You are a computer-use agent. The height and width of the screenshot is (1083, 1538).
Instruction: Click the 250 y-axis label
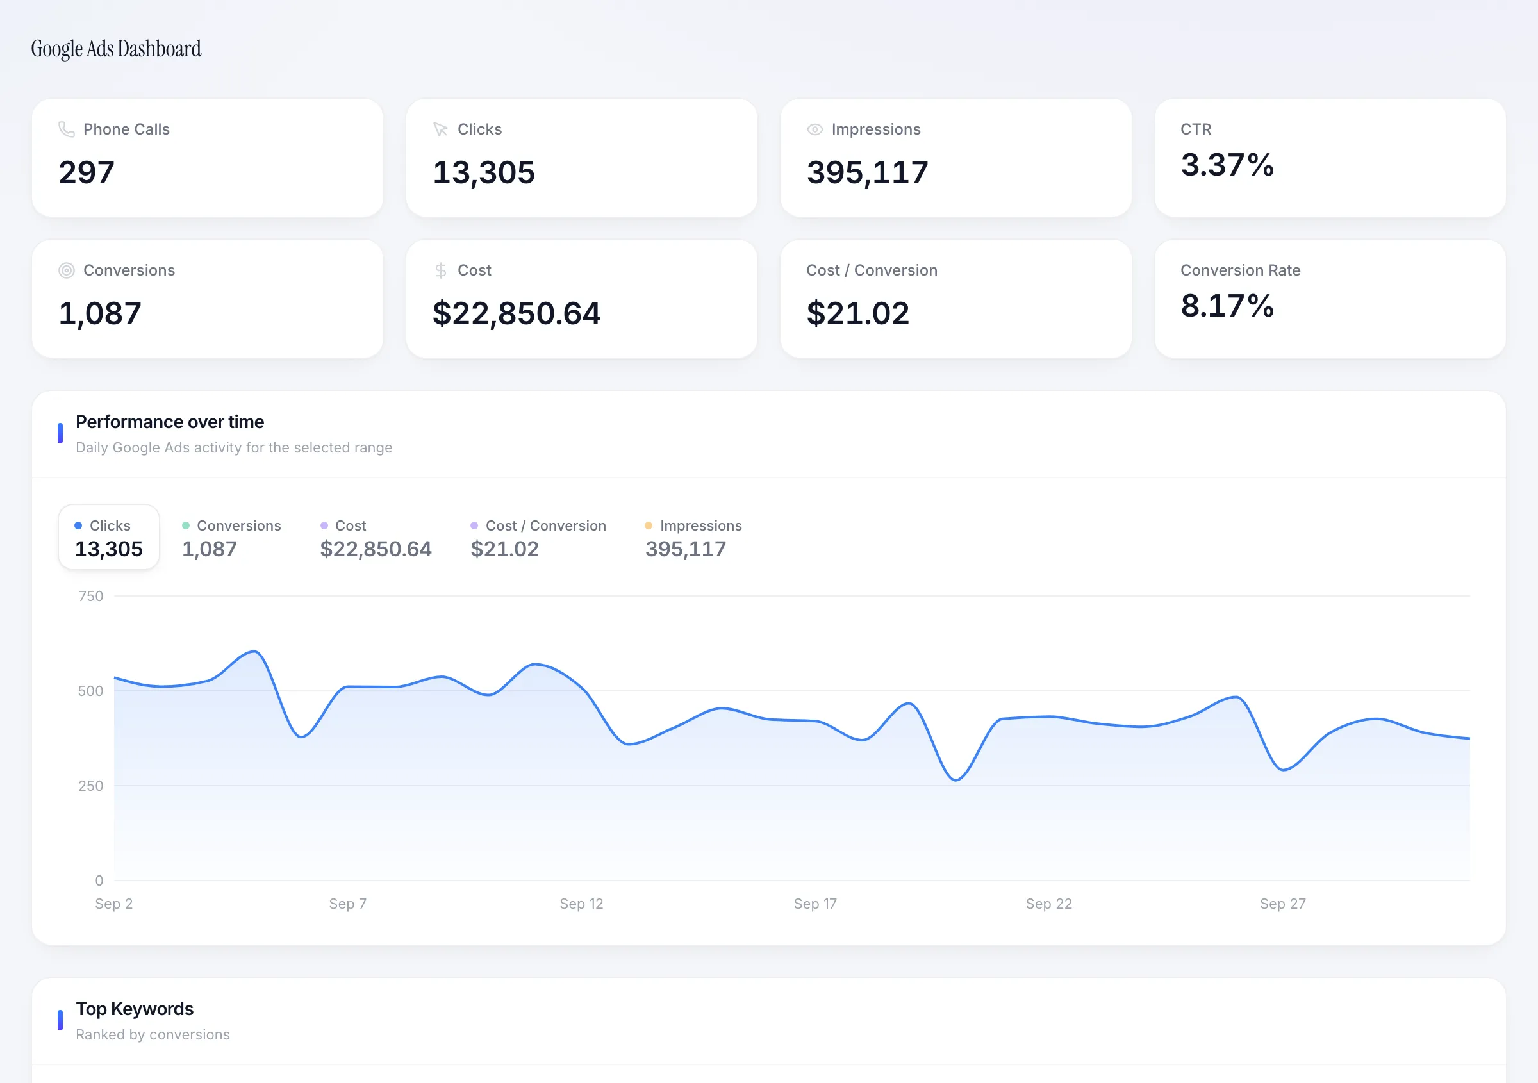tap(91, 786)
